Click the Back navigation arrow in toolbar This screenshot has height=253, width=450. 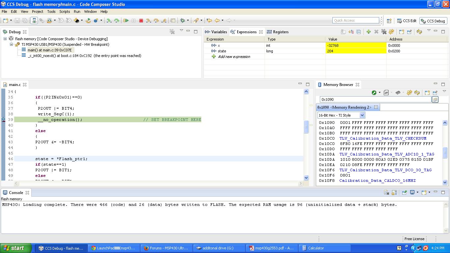(217, 20)
